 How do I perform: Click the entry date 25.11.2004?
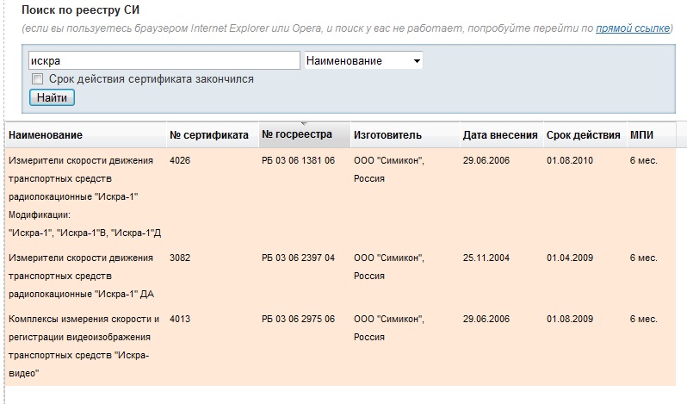click(486, 258)
